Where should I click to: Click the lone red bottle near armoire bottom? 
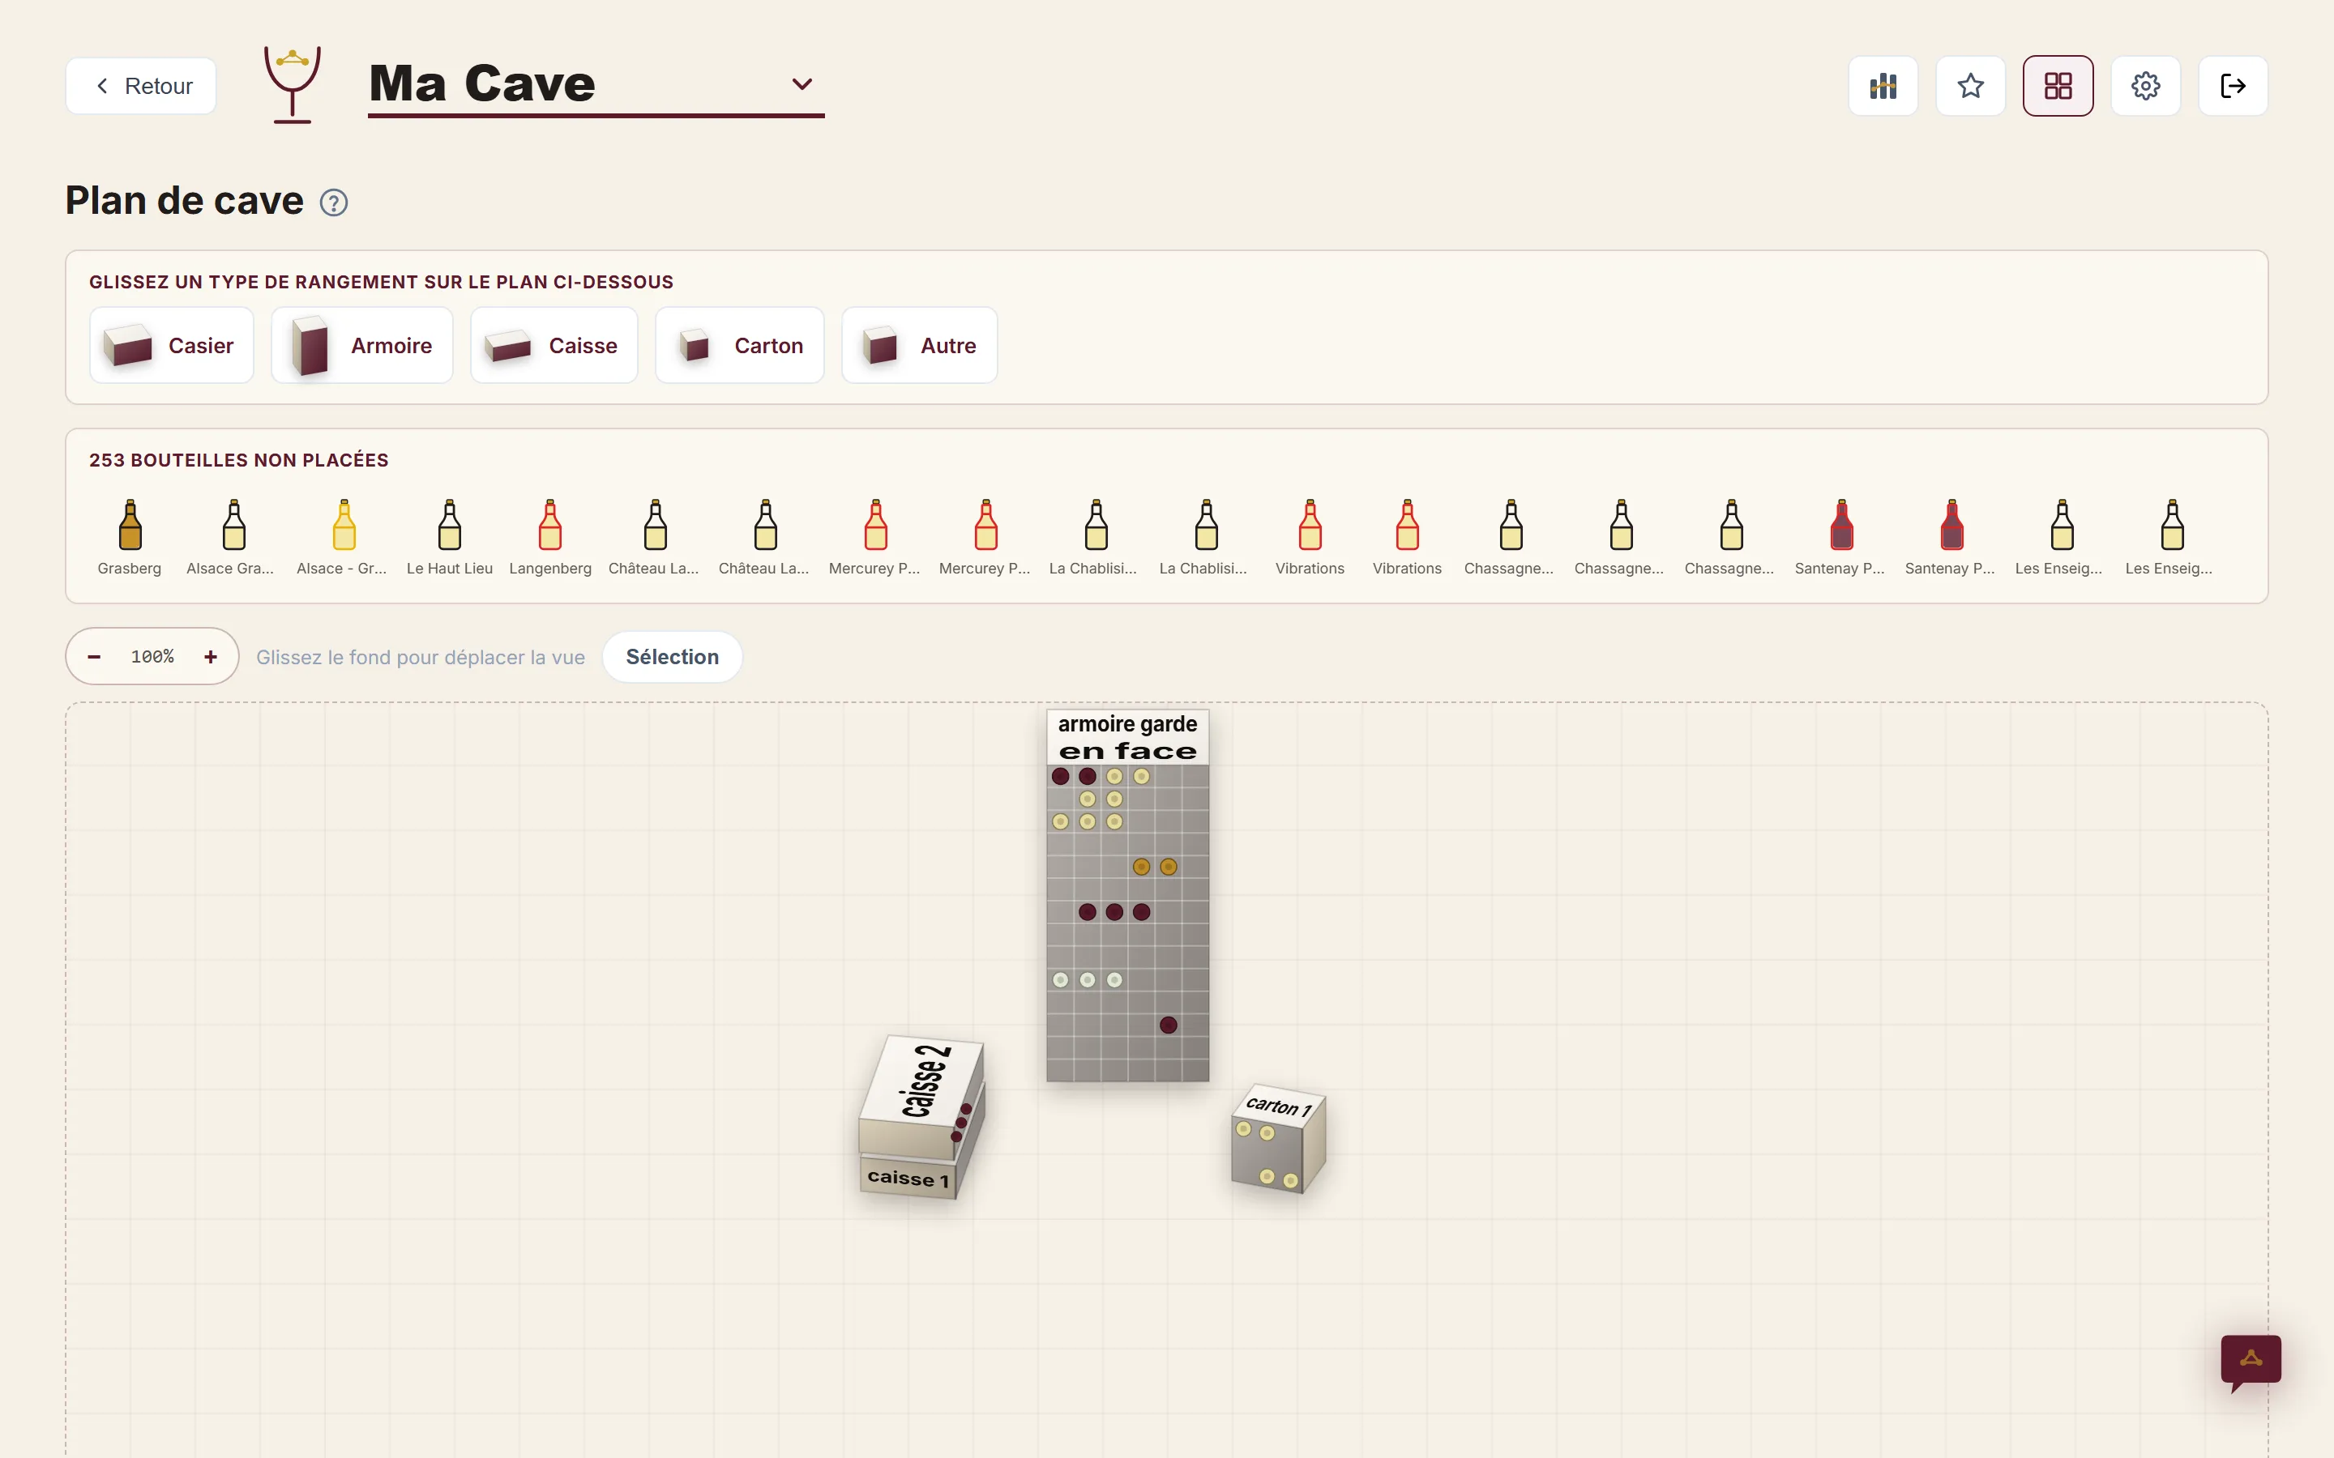point(1168,1025)
